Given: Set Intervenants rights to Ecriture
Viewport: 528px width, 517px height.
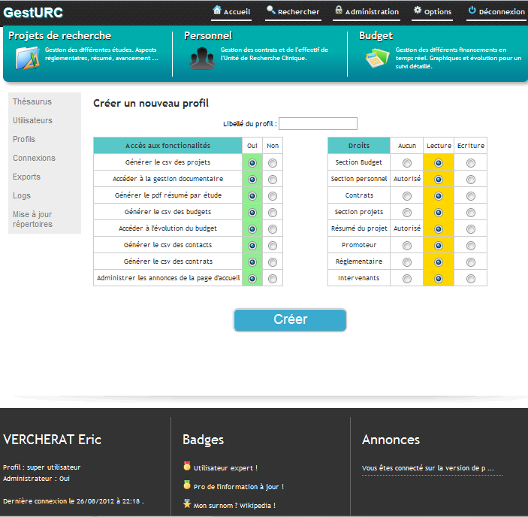Looking at the screenshot, I should 471,279.
